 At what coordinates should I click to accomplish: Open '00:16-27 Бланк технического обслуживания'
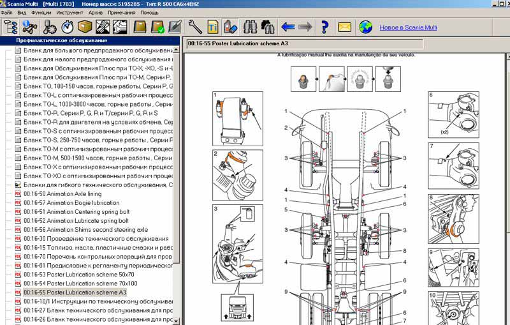[x=98, y=310]
